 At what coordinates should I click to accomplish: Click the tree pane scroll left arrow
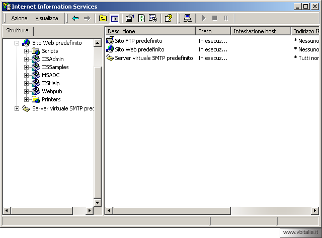(x=7, y=210)
